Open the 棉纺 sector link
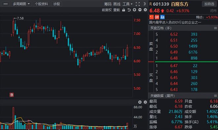The image size is (218, 130). coord(200,17)
